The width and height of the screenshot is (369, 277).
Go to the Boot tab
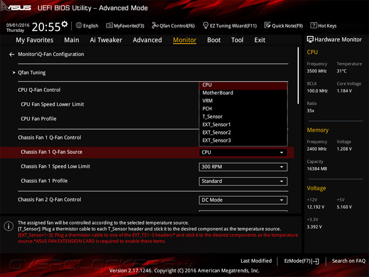click(x=214, y=40)
